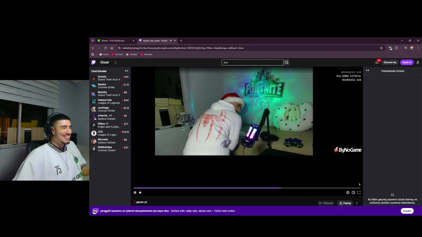Toggle theatre mode in player
The width and height of the screenshot is (422, 237).
(x=353, y=193)
